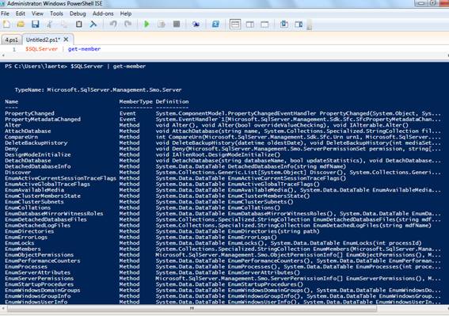Save the script with the floppy disk icon
Viewport: 449px width, 316px height.
[35, 24]
